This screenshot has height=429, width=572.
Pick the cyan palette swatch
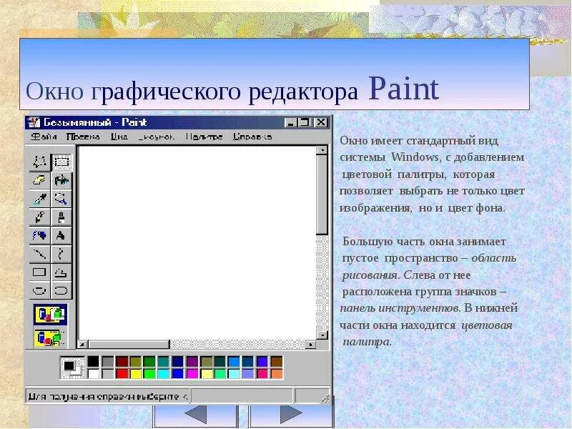coord(164,373)
